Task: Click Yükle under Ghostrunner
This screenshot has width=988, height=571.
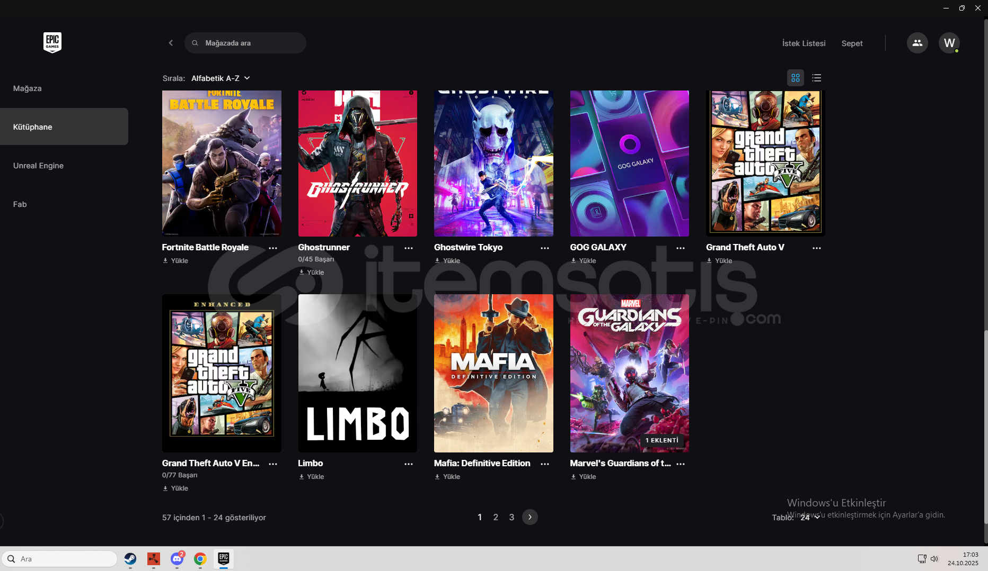Action: [311, 273]
